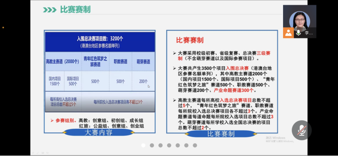Click the blue 大赛内容 banner
The image size is (338, 156).
99,132
